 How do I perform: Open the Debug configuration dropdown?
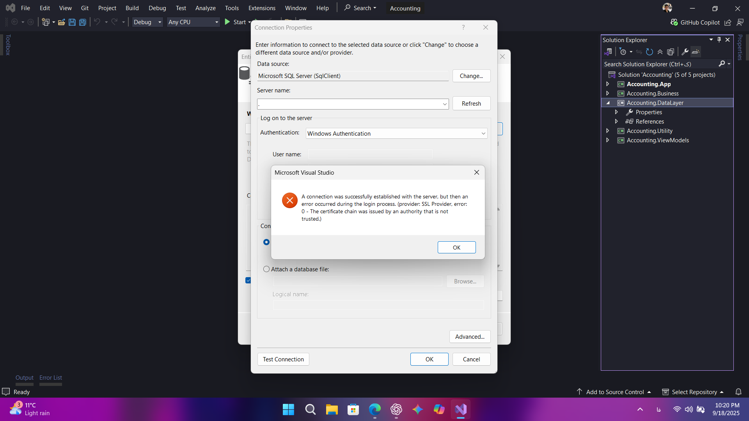pyautogui.click(x=147, y=22)
